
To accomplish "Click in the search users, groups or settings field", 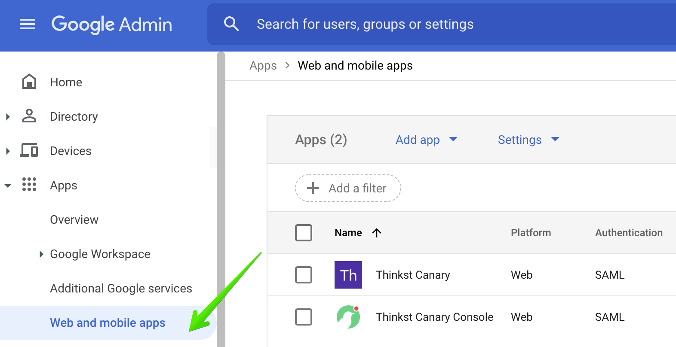I will click(441, 24).
